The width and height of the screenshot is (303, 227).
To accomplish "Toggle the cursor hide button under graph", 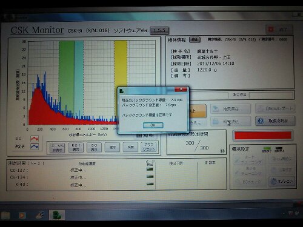I will (x=57, y=148).
